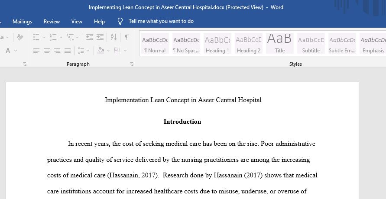The width and height of the screenshot is (386, 199).
Task: Click the Borders icon
Action: (117, 51)
